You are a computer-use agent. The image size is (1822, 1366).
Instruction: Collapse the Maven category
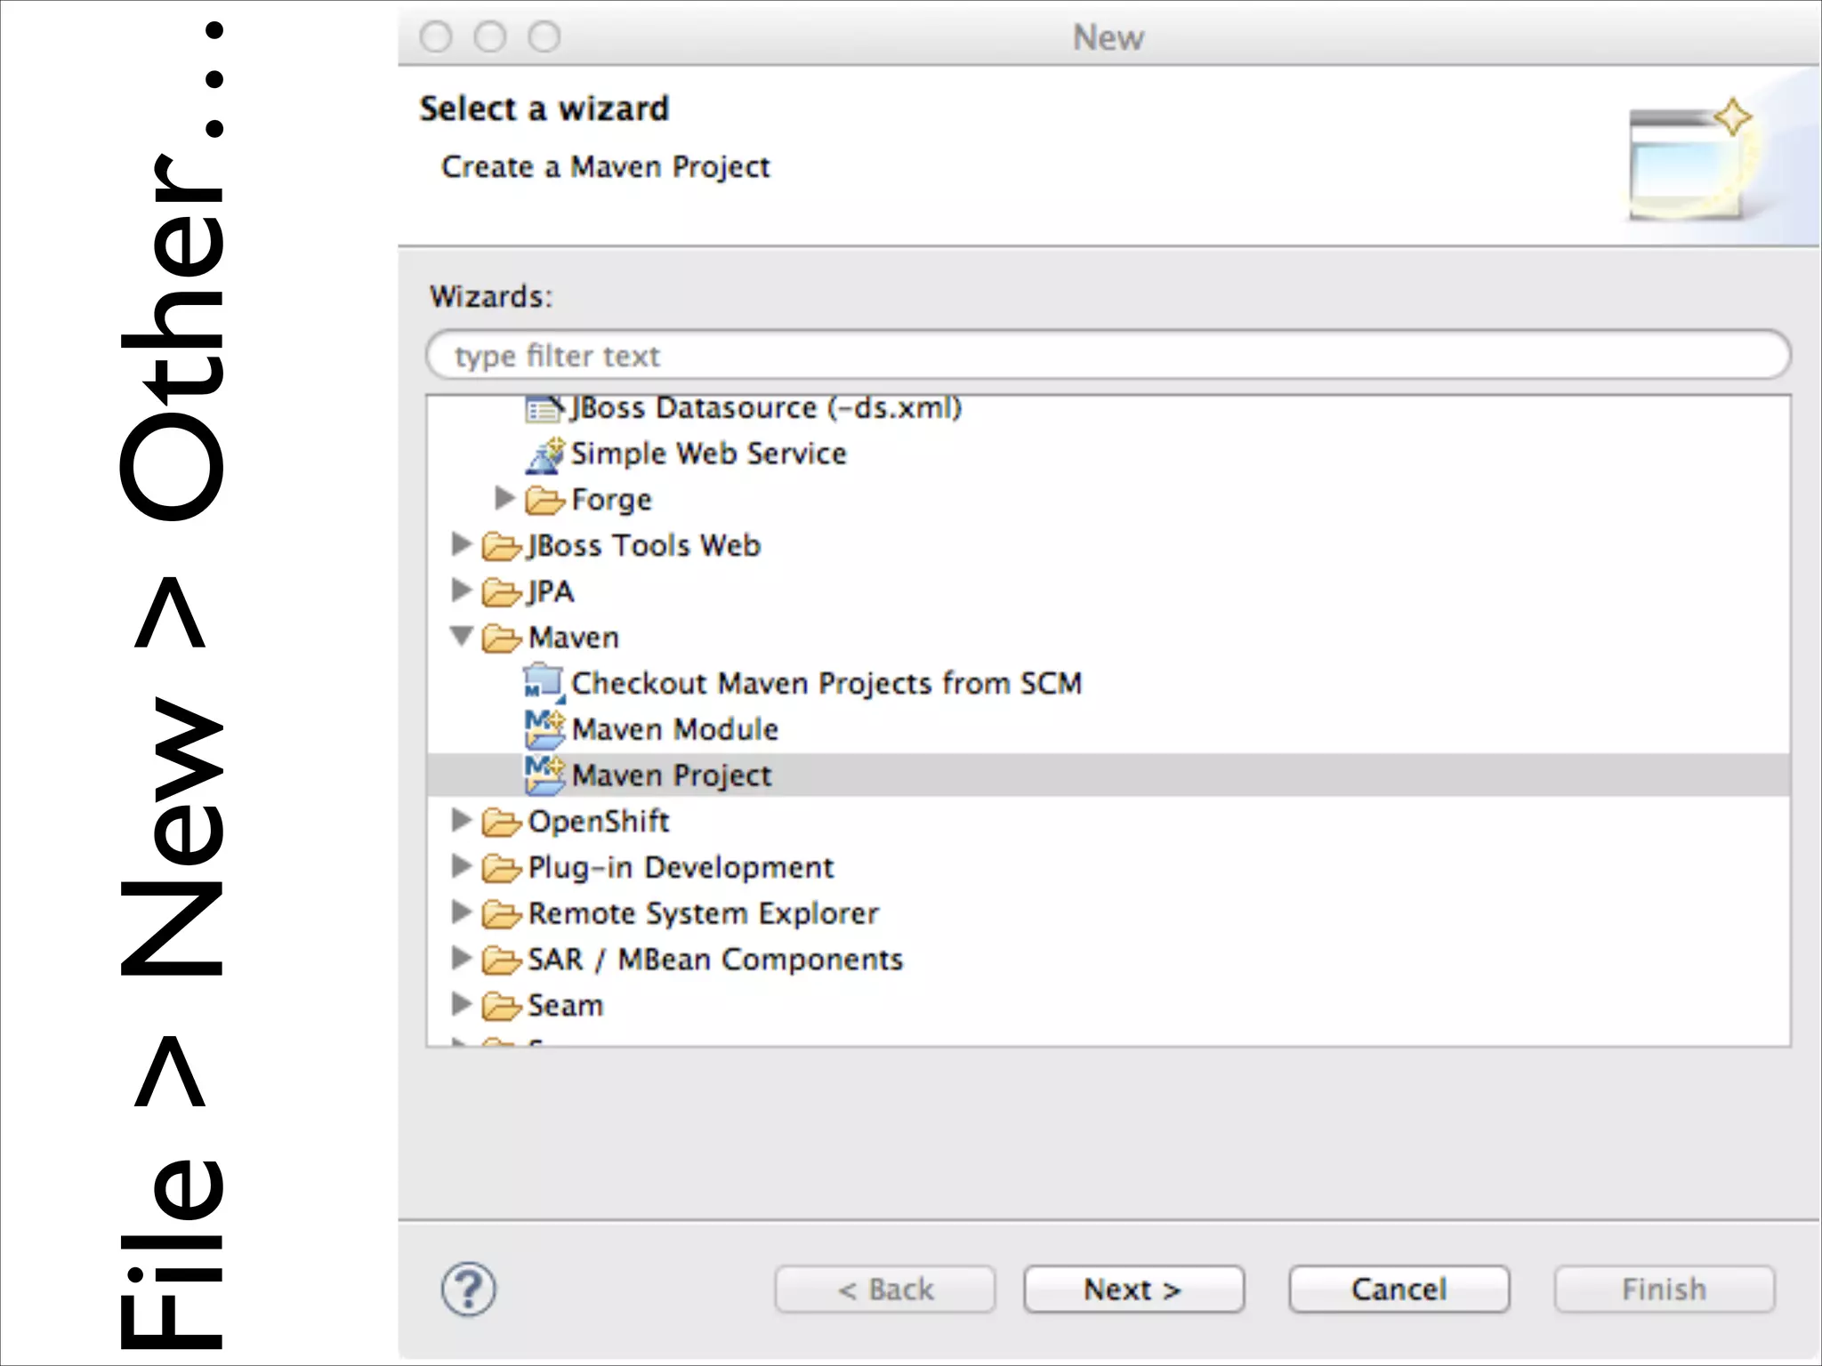click(462, 636)
